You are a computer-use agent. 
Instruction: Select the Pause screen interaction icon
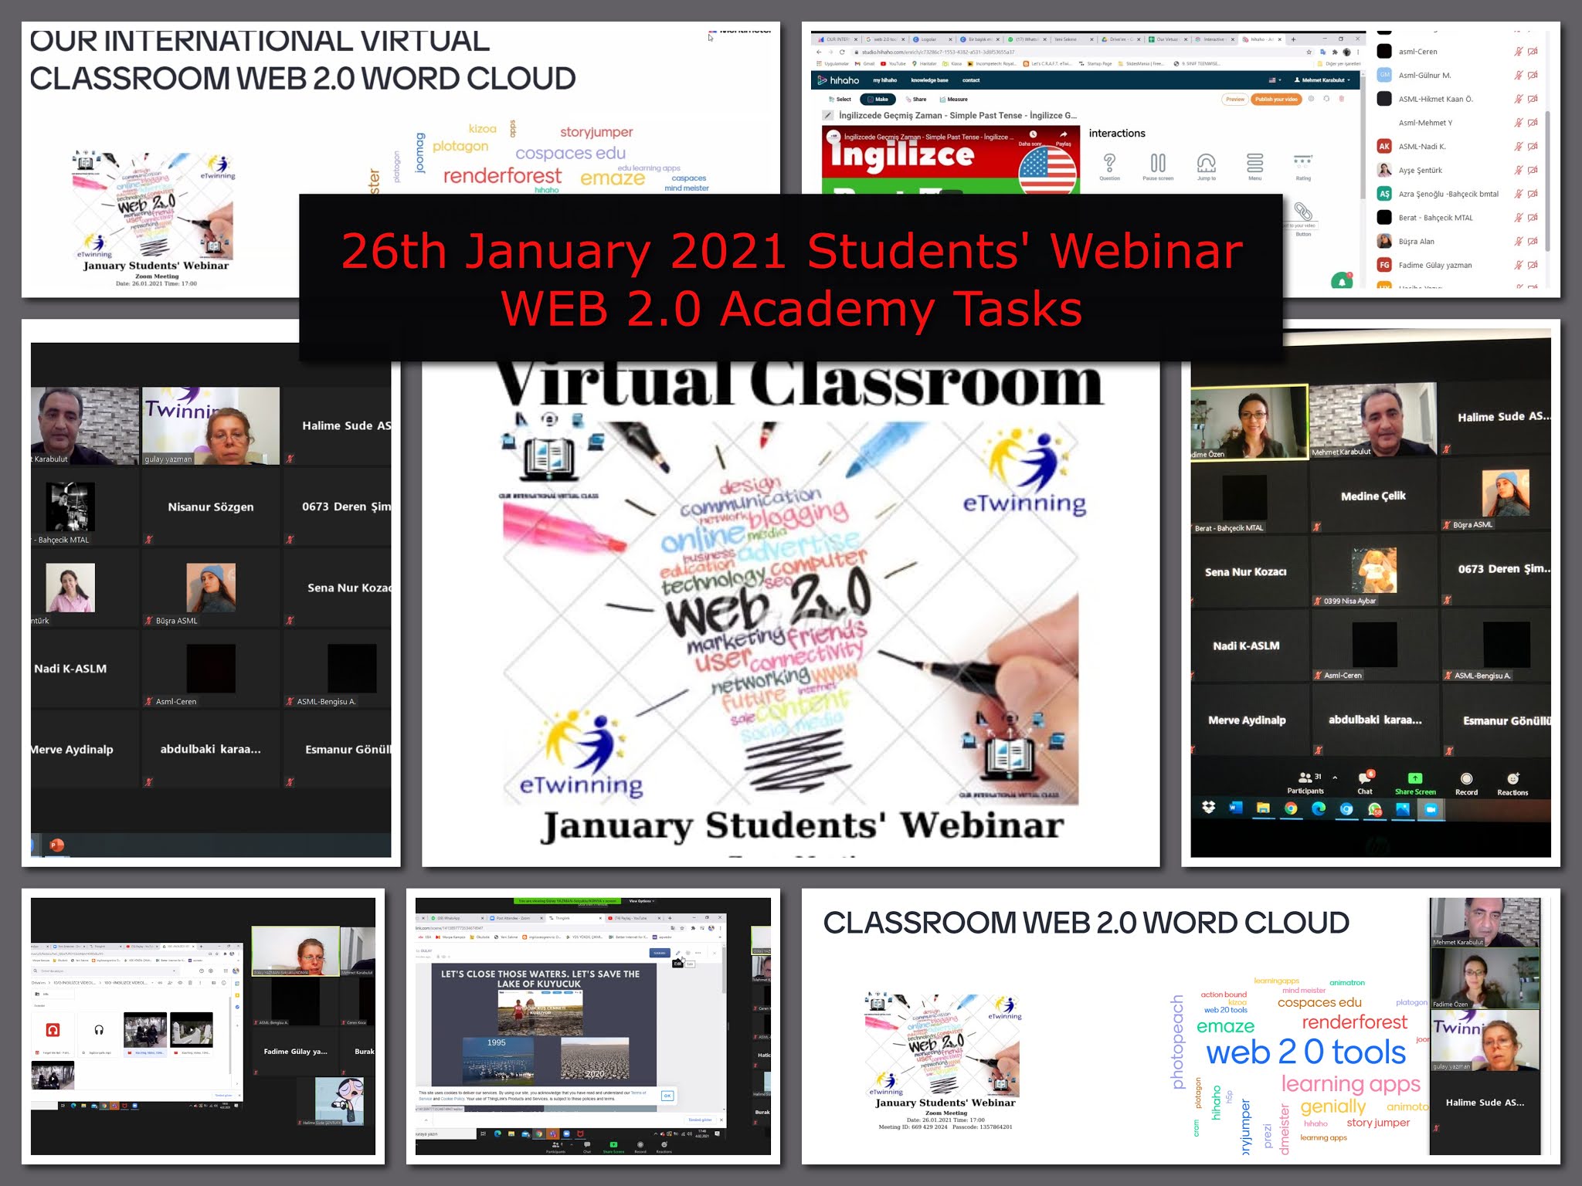pos(1159,164)
